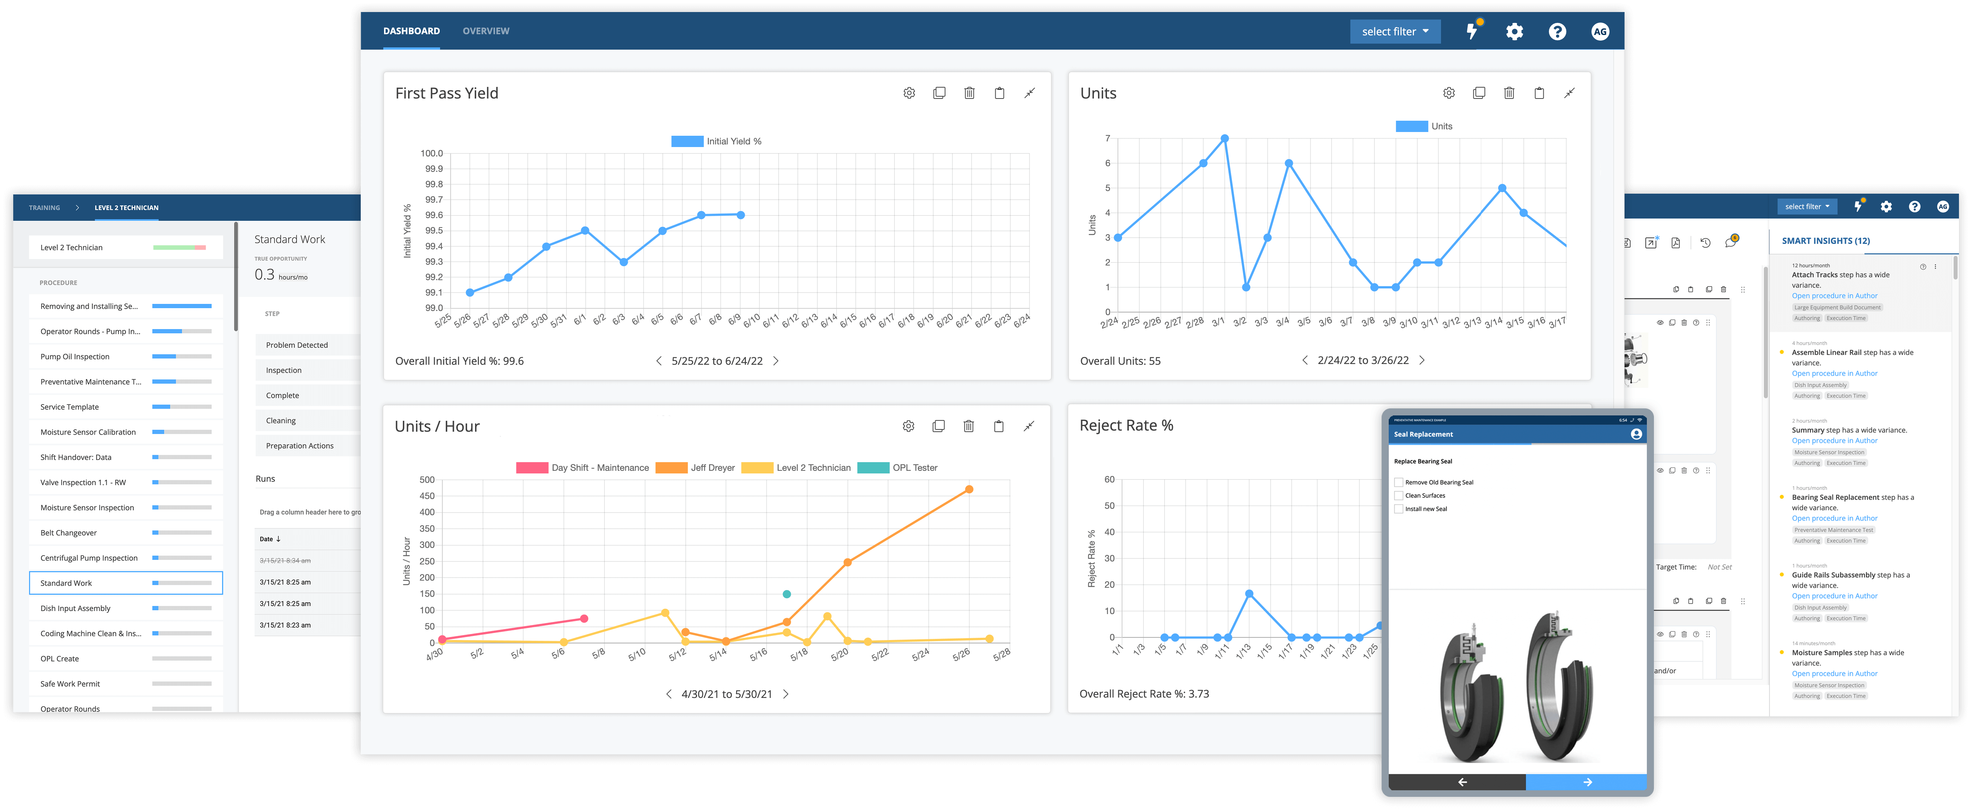Screen dimensions: 1971x810
Task: Open comments bubble icon in right window
Action: coord(1731,242)
